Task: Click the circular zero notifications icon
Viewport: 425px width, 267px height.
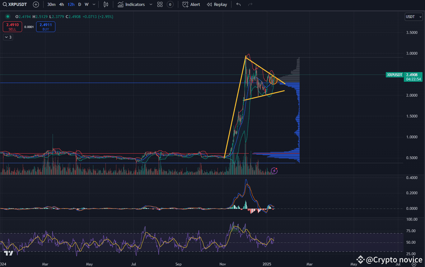Action: pyautogui.click(x=170, y=4)
